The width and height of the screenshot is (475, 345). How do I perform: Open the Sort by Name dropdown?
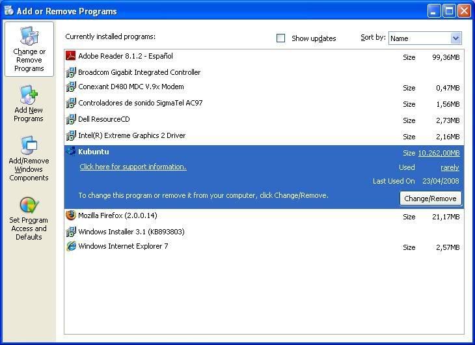coord(425,38)
